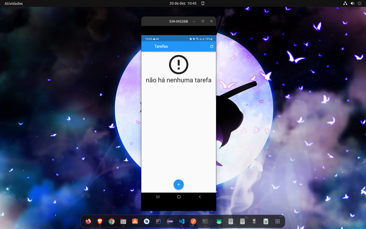Launch Visual Studio Code
Viewport: 366px width, 229px height.
(181, 221)
